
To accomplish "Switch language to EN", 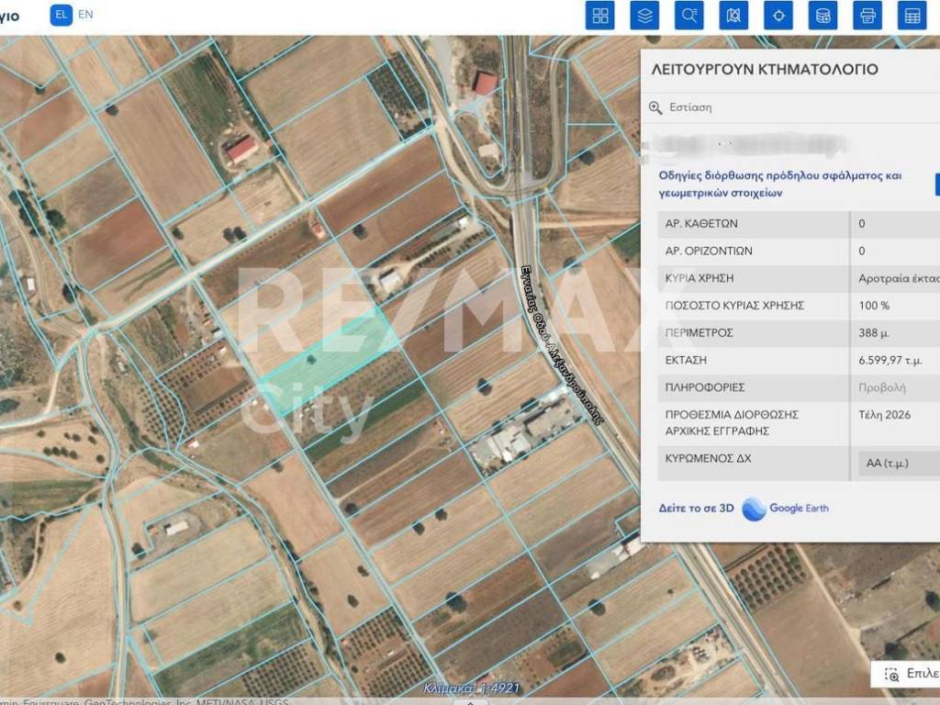I will [85, 15].
